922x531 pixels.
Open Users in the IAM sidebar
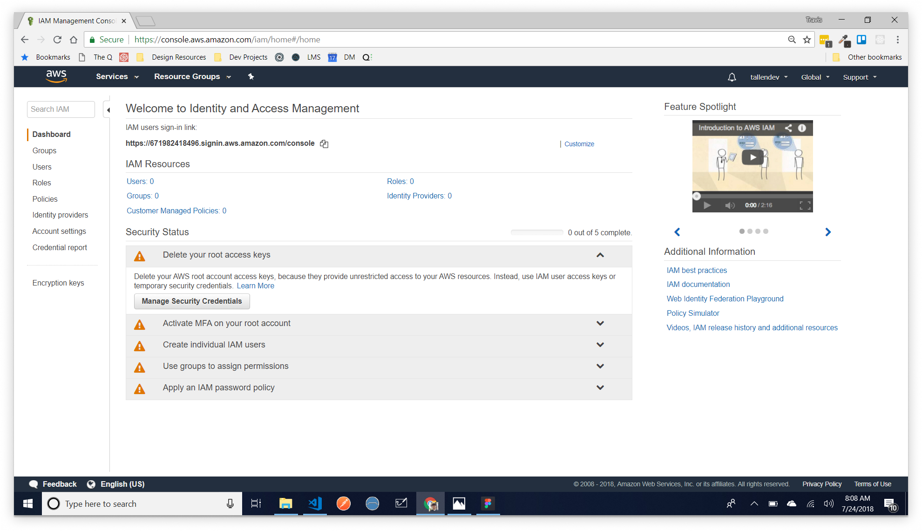point(42,167)
